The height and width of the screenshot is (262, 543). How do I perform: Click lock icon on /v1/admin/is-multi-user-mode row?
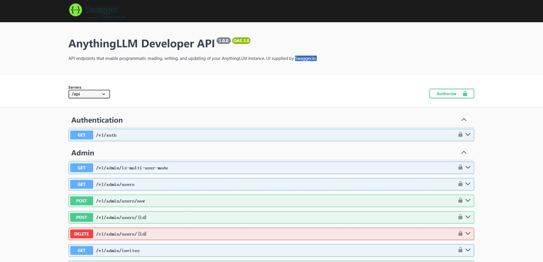[460, 167]
